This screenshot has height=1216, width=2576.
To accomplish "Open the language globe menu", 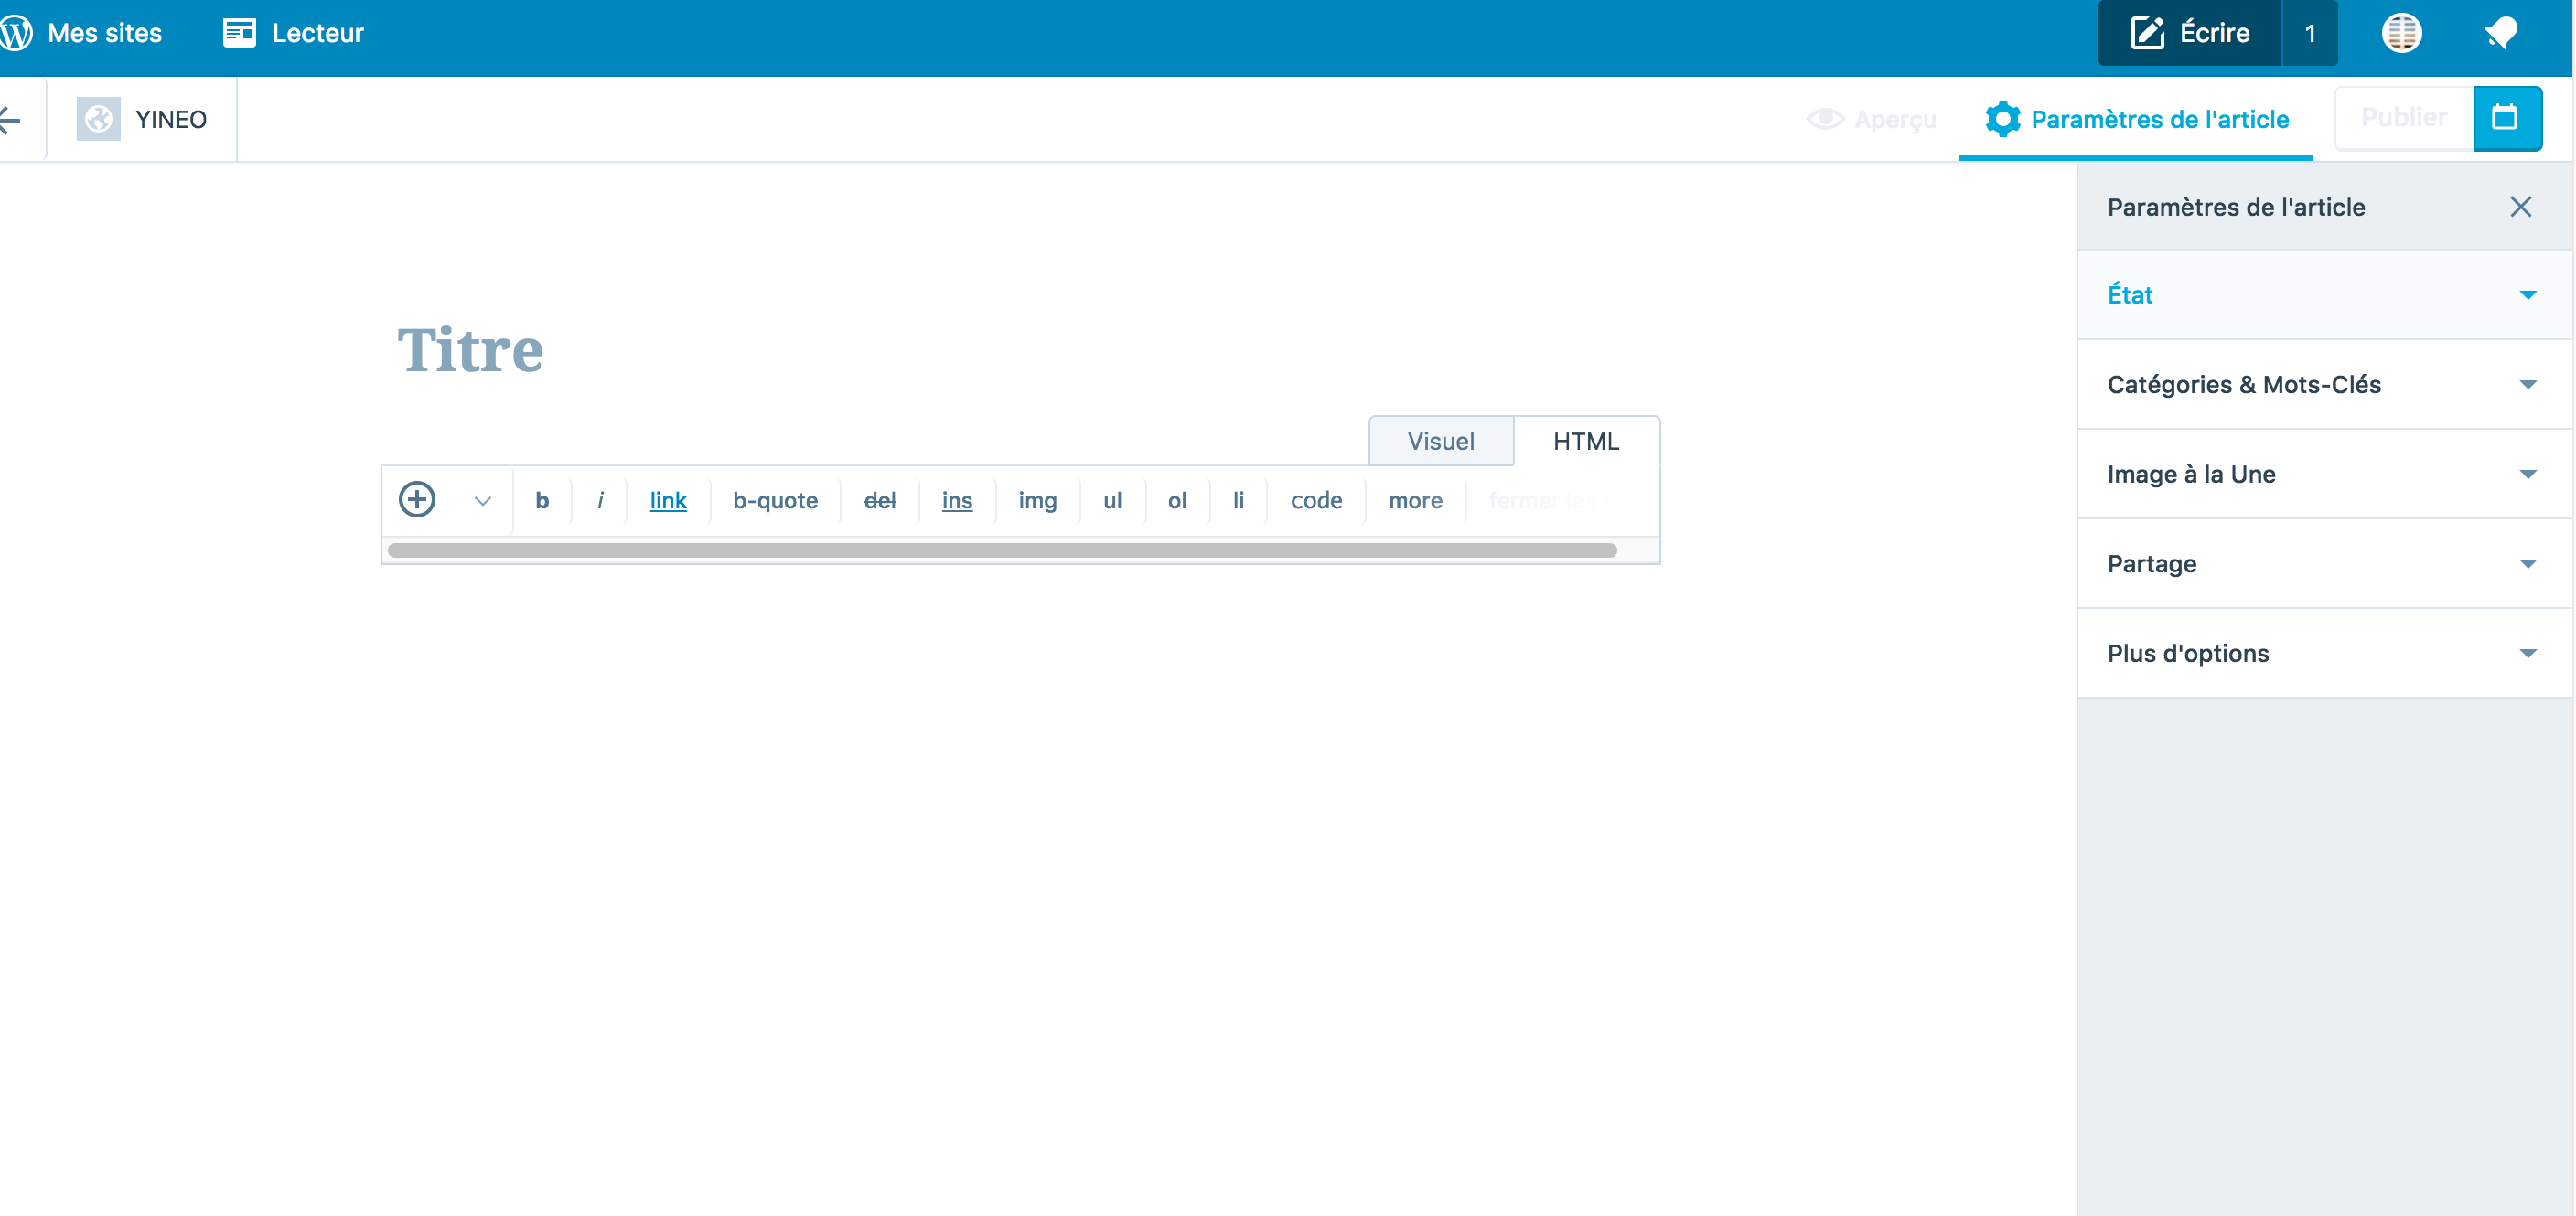I will tap(2402, 32).
